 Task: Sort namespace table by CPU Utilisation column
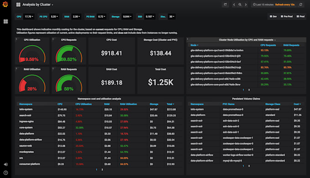tap(83, 104)
